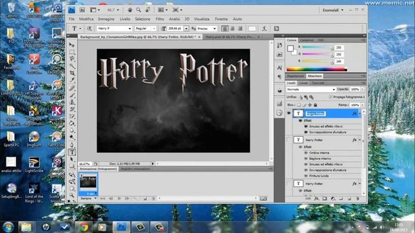415x233 pixels.
Task: Open the font size dropdown arrow
Action: (x=186, y=28)
